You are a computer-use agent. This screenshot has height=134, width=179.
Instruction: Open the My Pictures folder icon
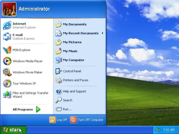click(x=59, y=42)
